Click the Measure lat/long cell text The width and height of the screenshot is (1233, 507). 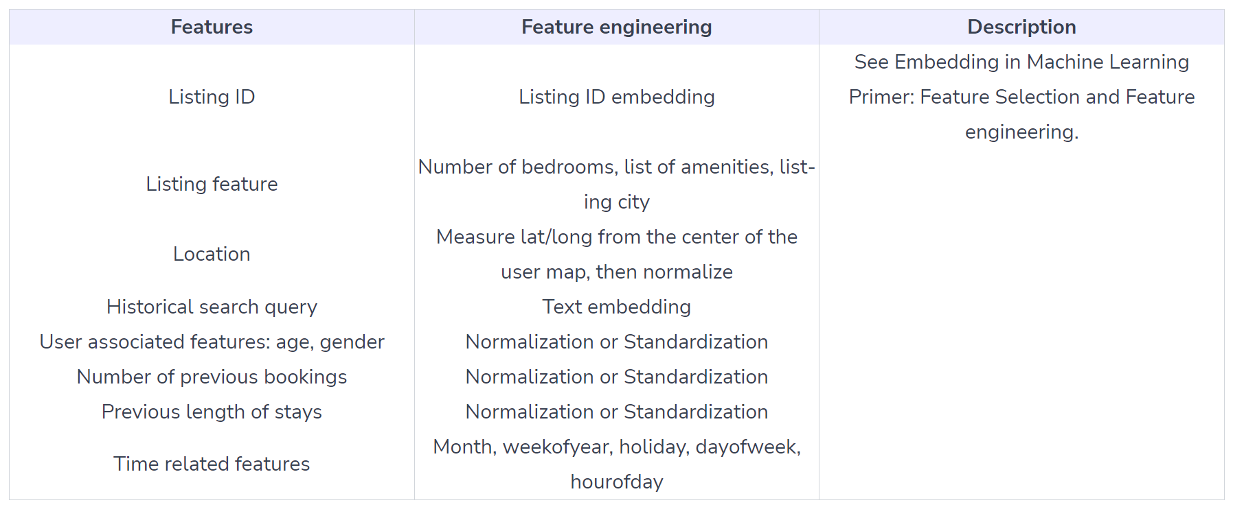tap(616, 254)
